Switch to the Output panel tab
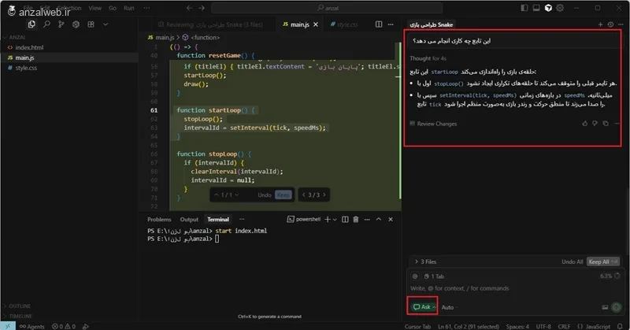Viewport: 630px width, 330px height. pos(189,220)
